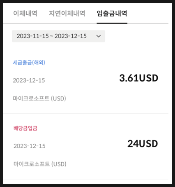Click the tilde between the range dates
The image size is (175, 187).
click(x=52, y=36)
